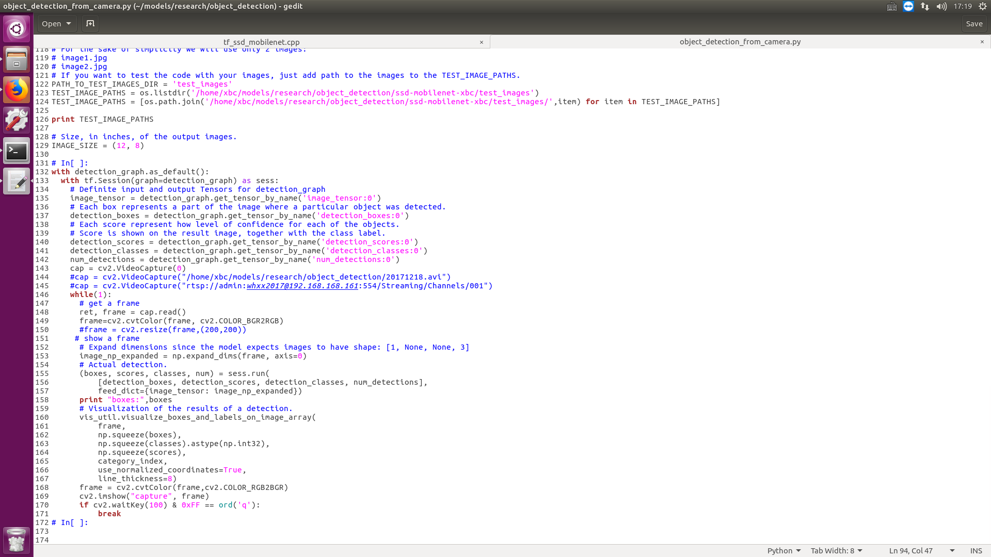Click the 'print "boxes:",boxes' line
991x557 pixels.
tap(126, 400)
